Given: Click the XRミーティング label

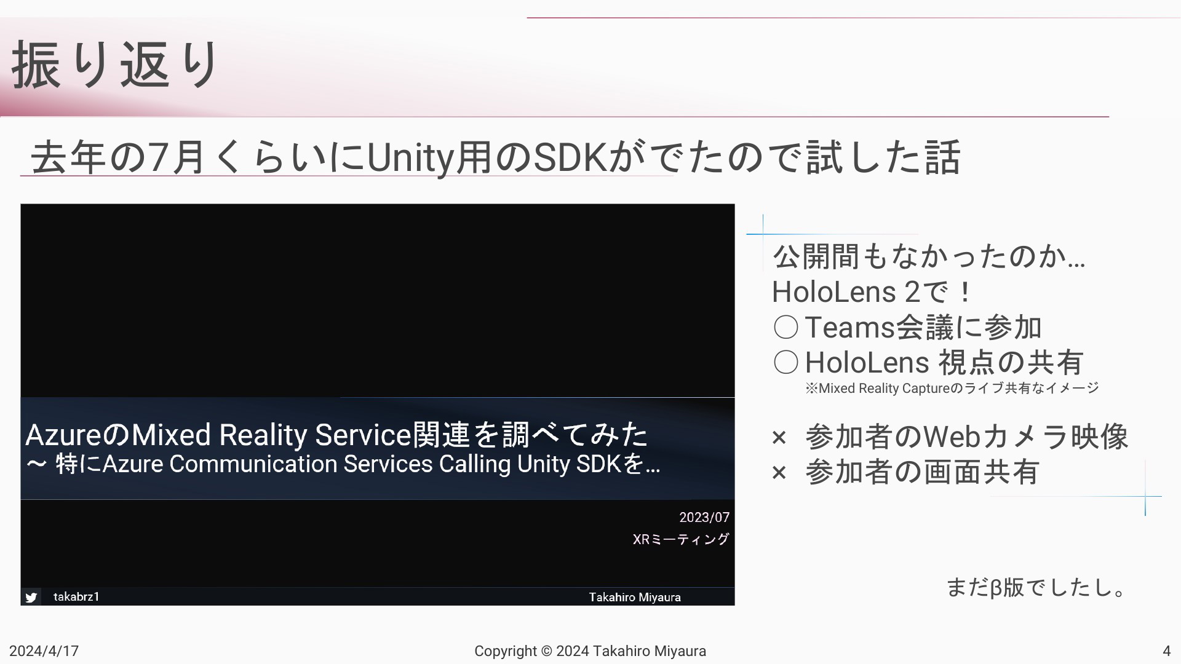Looking at the screenshot, I should pos(681,539).
